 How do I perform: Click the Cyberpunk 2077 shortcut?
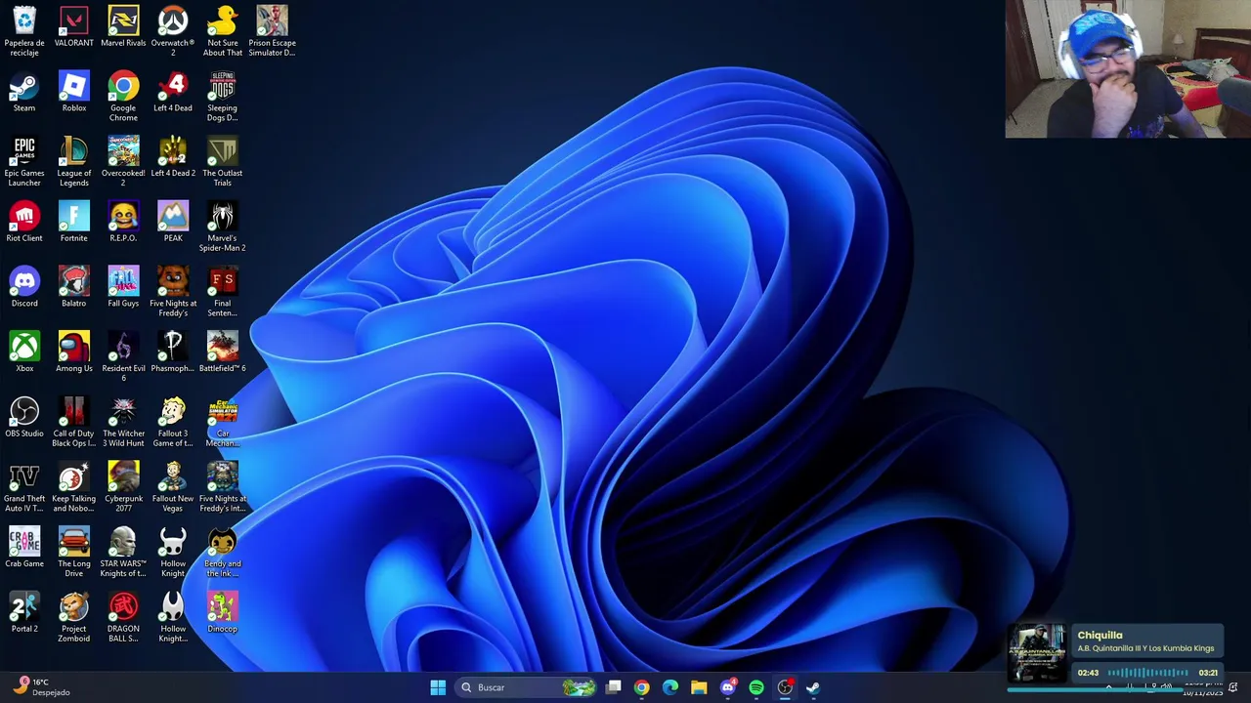click(x=123, y=486)
